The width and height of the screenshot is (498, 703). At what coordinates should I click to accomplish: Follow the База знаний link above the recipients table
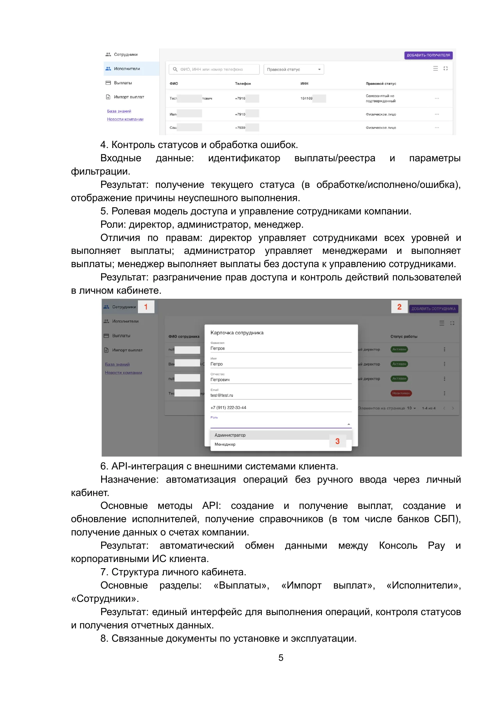pyautogui.click(x=119, y=111)
